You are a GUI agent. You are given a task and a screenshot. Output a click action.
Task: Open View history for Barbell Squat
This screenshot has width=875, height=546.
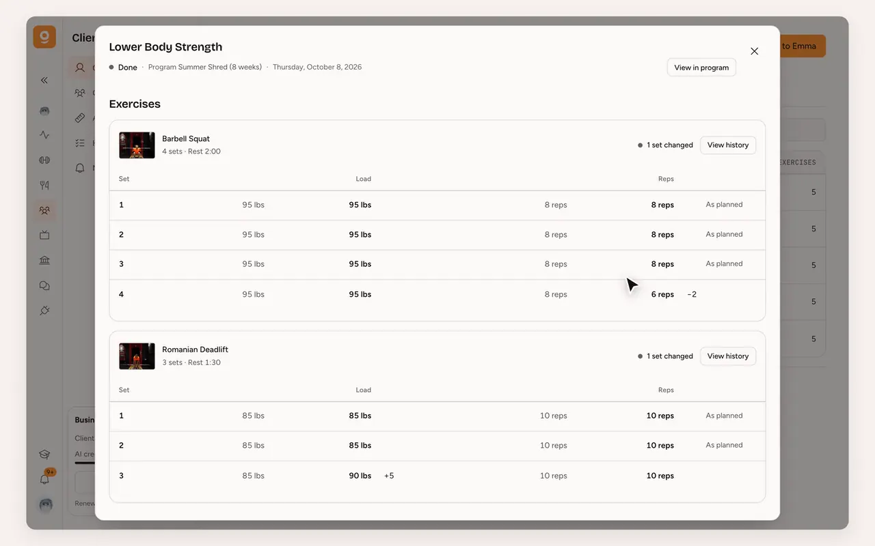pos(728,145)
